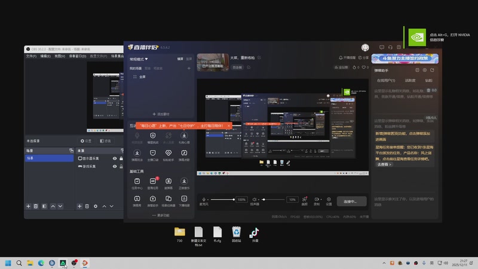Close the orange 每日心愿 notification banner
478x269 pixels.
pyautogui.click(x=228, y=126)
